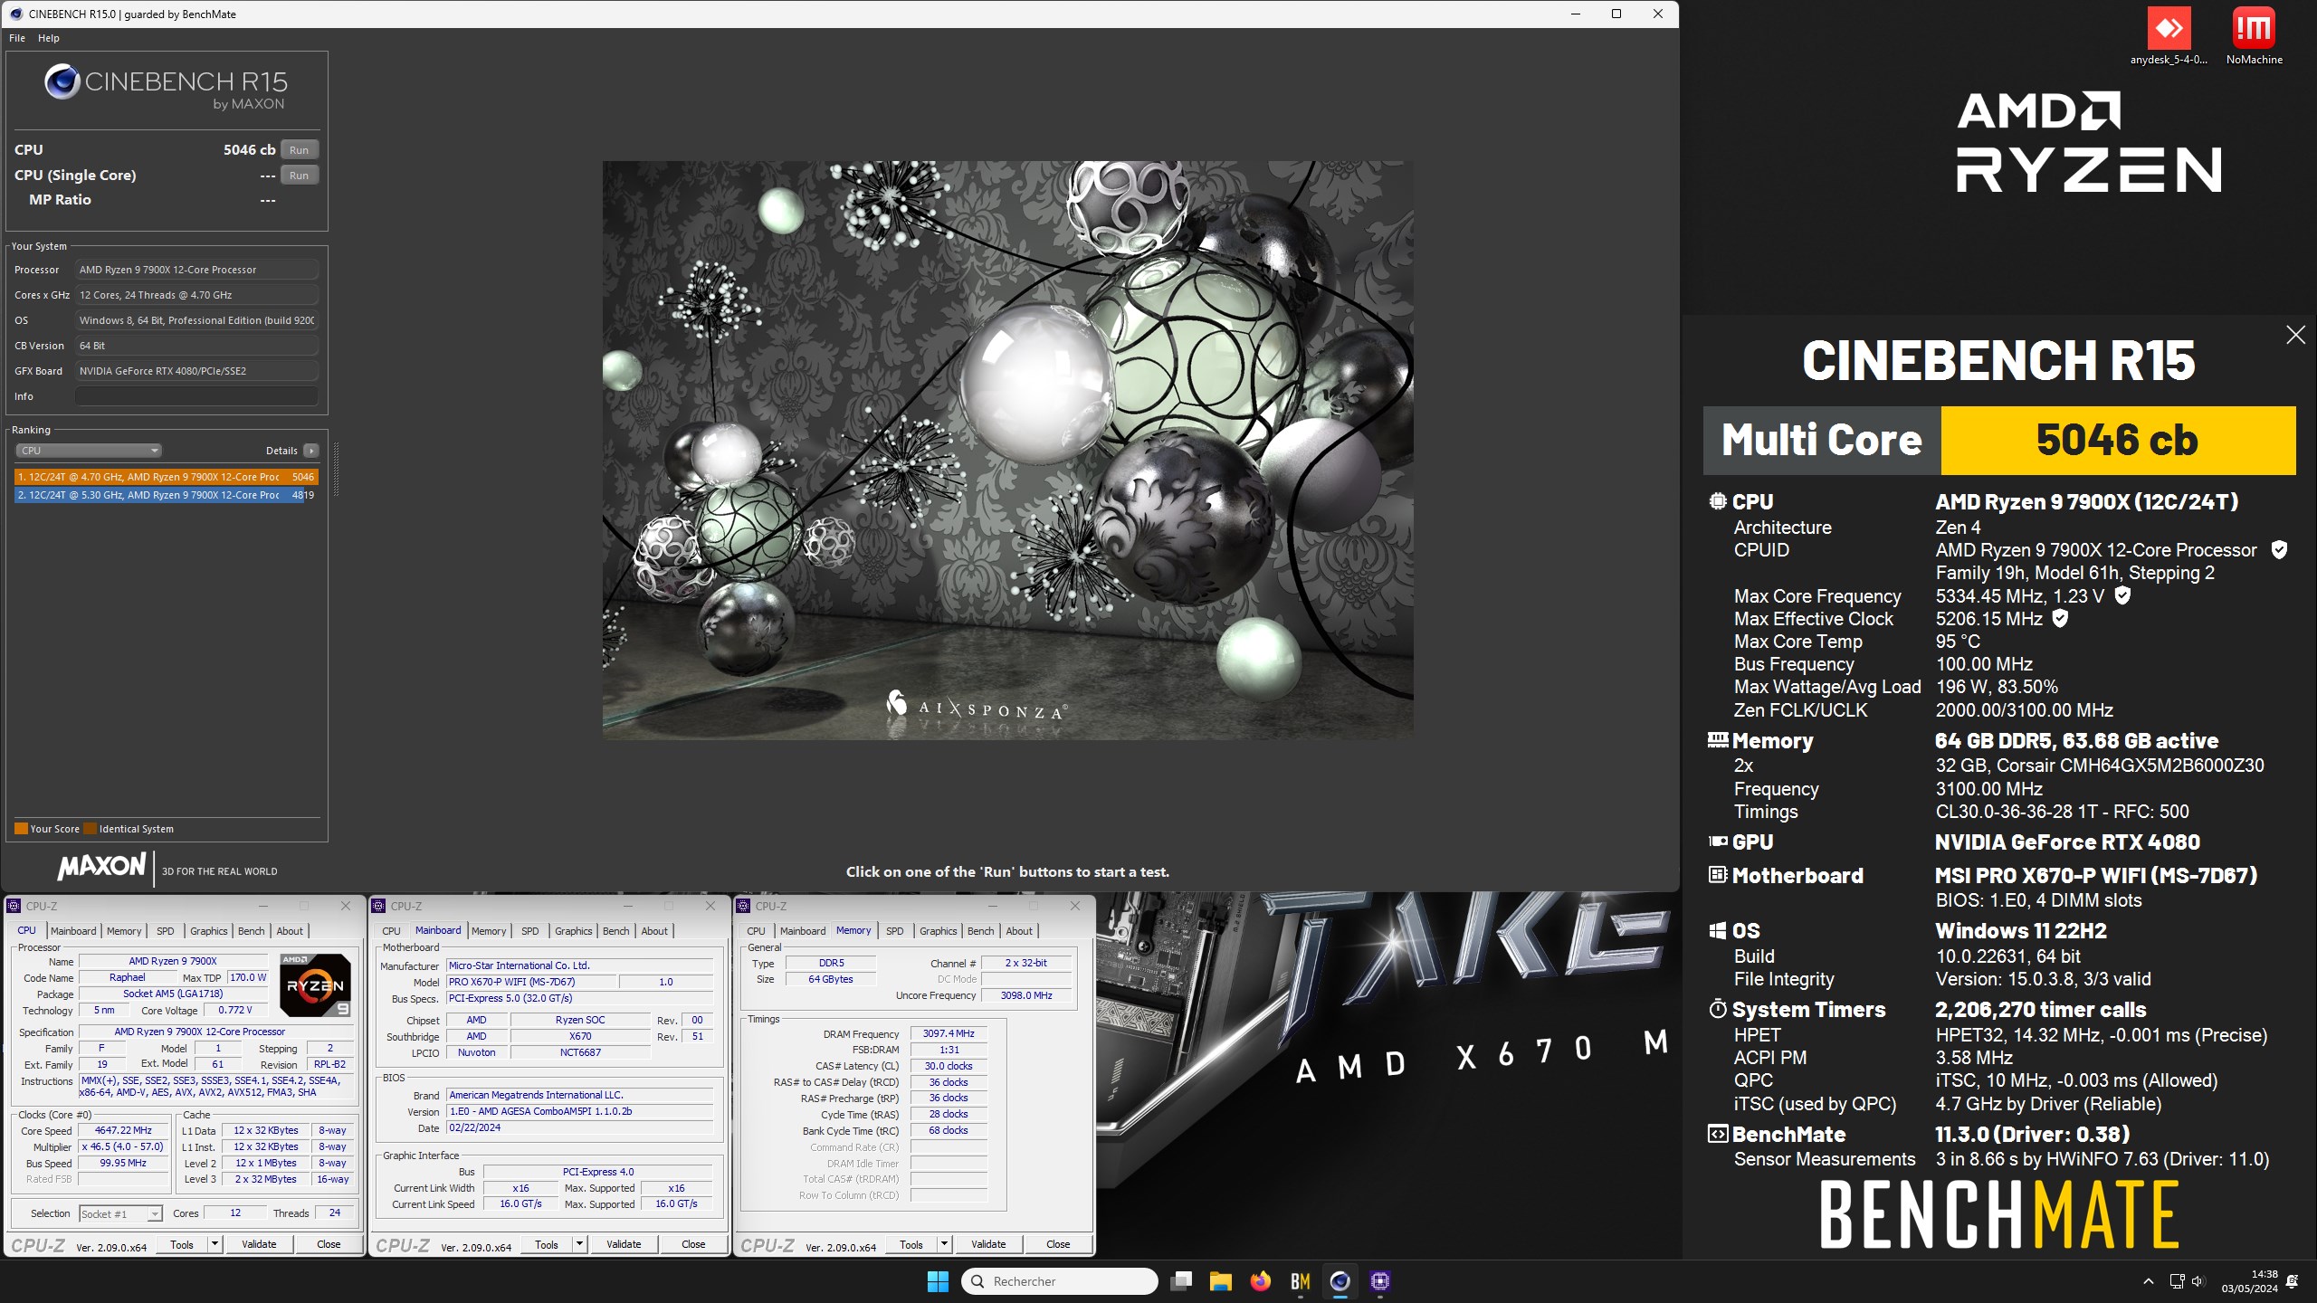Screen dimensions: 2317x1303
Task: Click the rendered Cinebench scene image
Action: click(x=1007, y=450)
